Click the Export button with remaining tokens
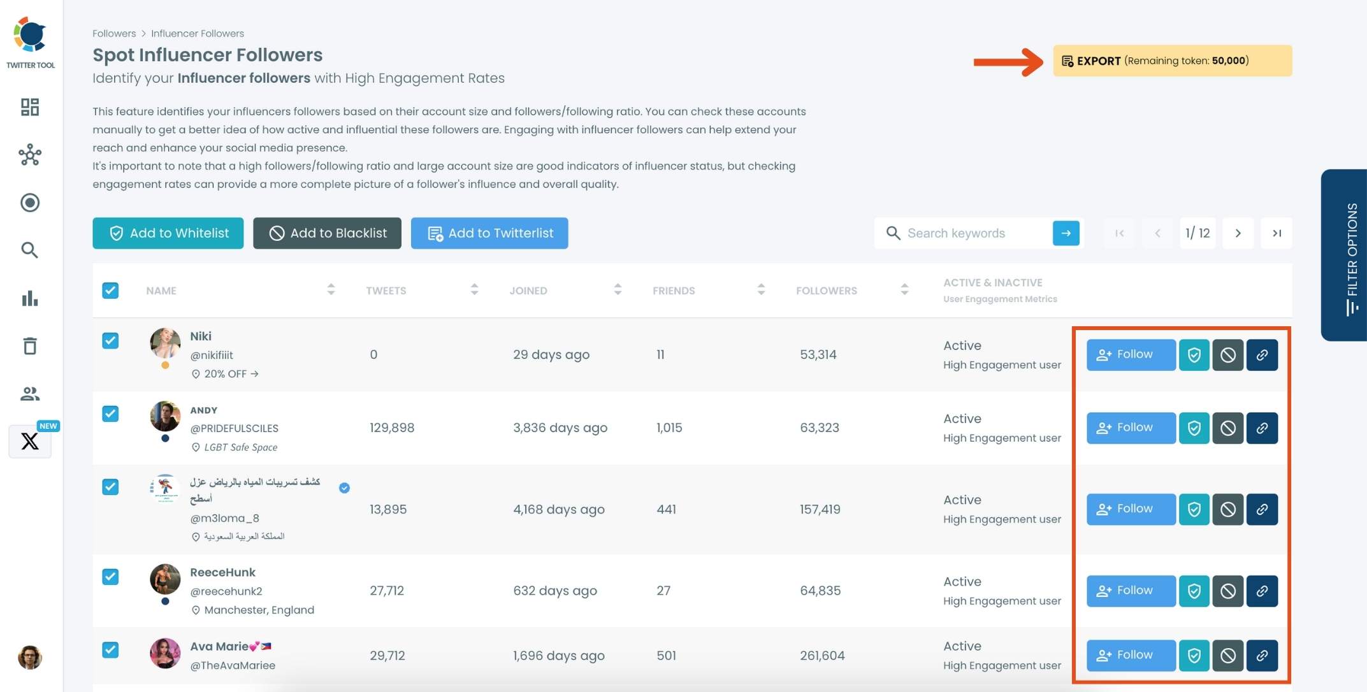Screen dimensions: 1367x692 [x=1173, y=60]
